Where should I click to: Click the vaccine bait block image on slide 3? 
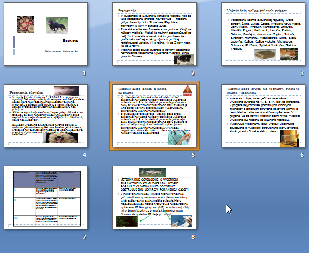pos(265,54)
